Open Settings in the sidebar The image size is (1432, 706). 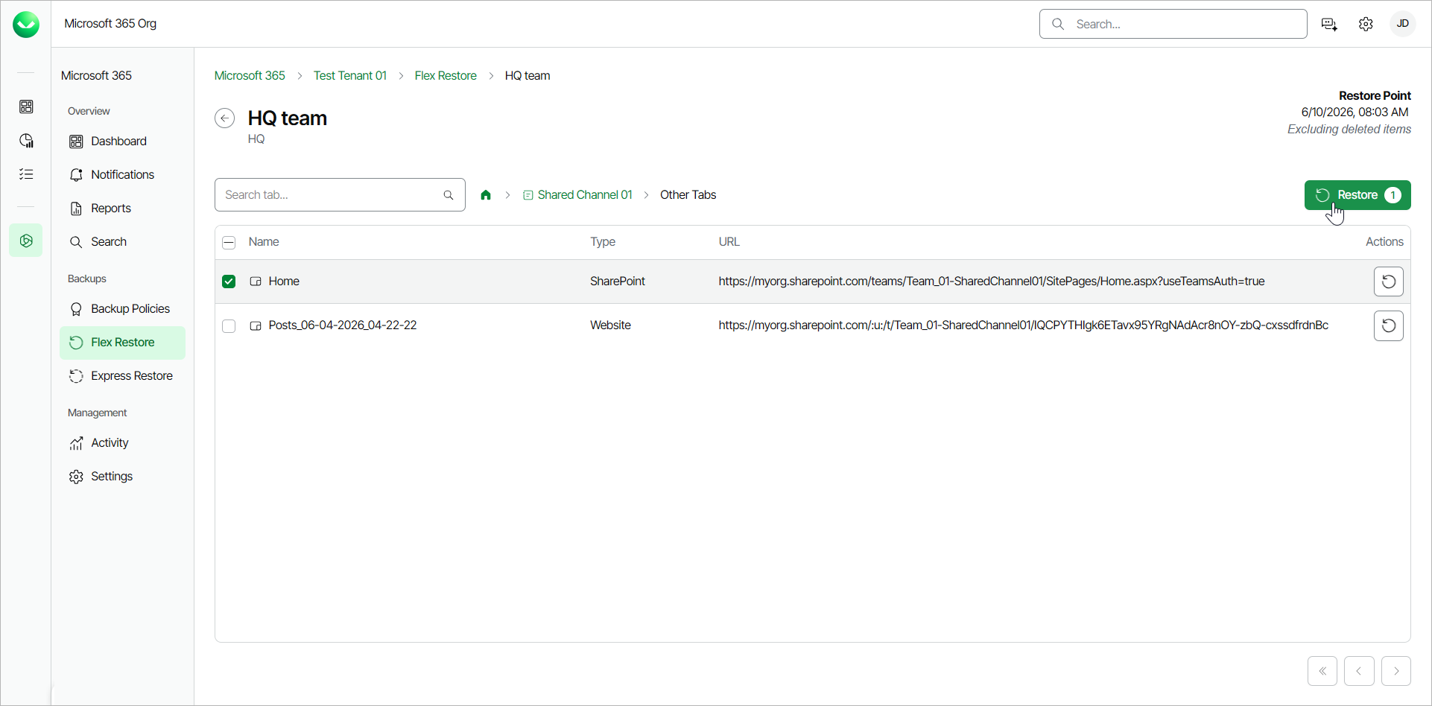tap(122, 476)
